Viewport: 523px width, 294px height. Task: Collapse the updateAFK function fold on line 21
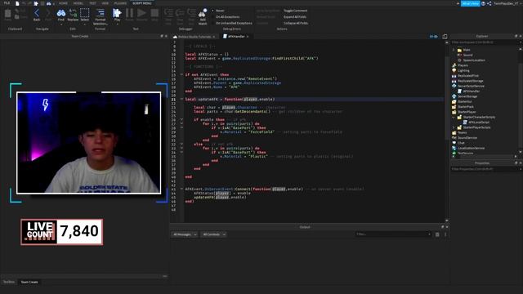[x=181, y=99]
